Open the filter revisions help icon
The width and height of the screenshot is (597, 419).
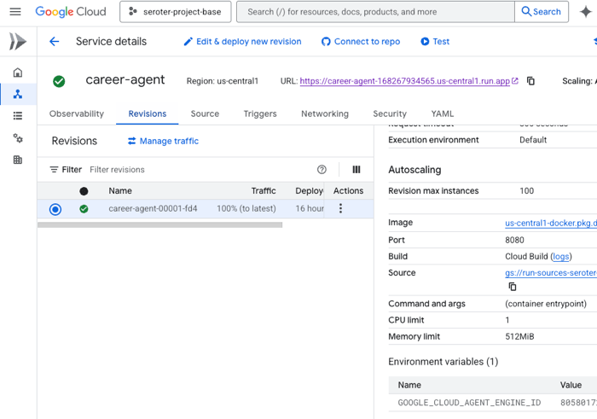tap(322, 170)
